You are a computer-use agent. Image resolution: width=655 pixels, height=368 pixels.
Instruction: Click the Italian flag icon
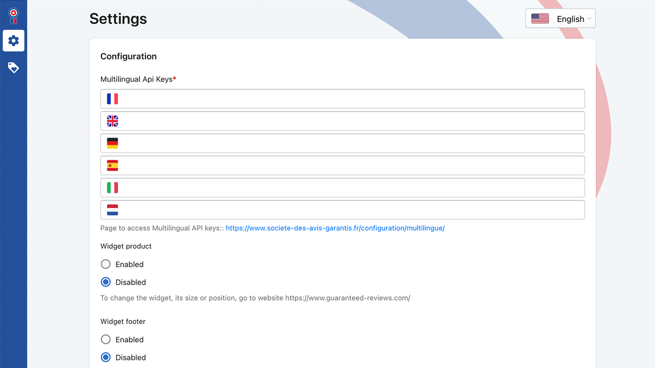[x=112, y=188]
